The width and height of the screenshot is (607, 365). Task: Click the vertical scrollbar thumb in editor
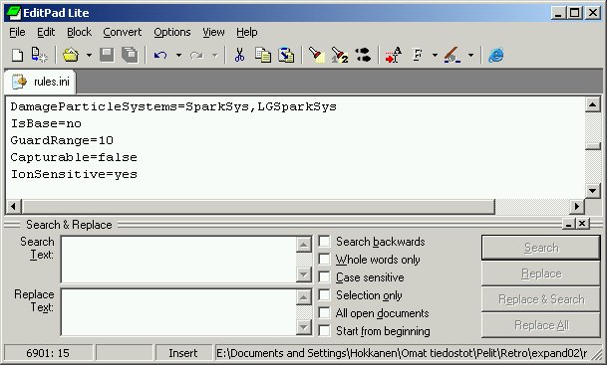pyautogui.click(x=593, y=146)
